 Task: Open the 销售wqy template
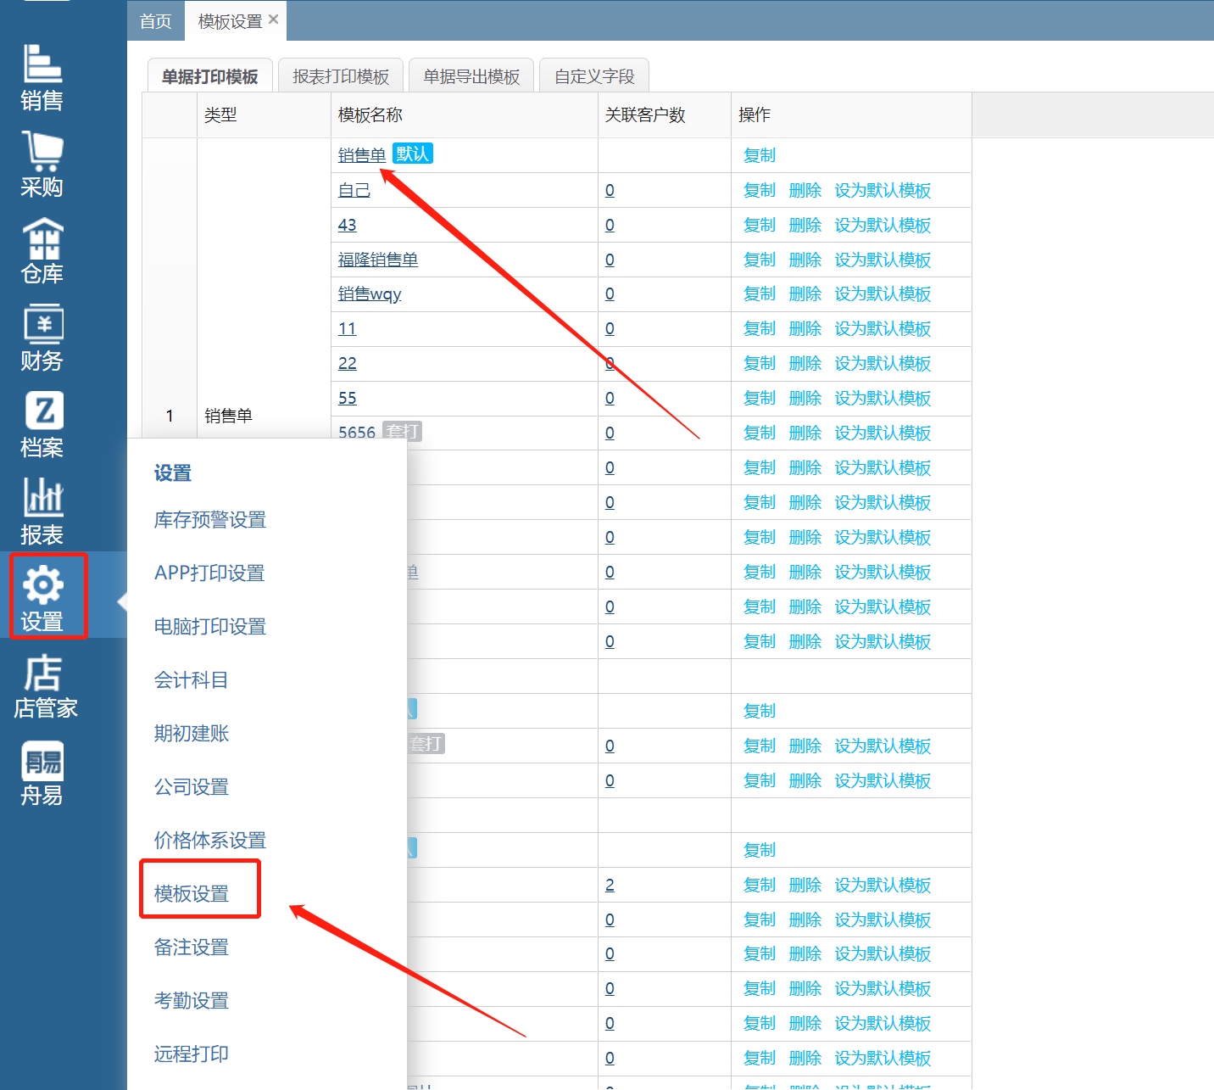(x=370, y=293)
